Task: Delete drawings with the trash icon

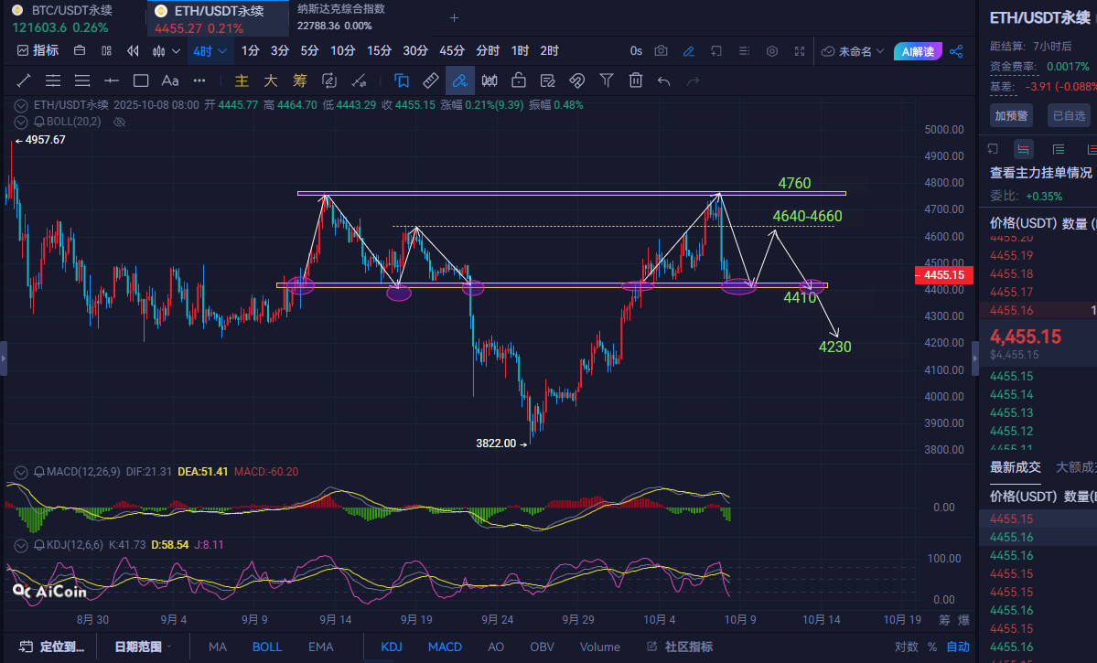Action: pos(635,80)
